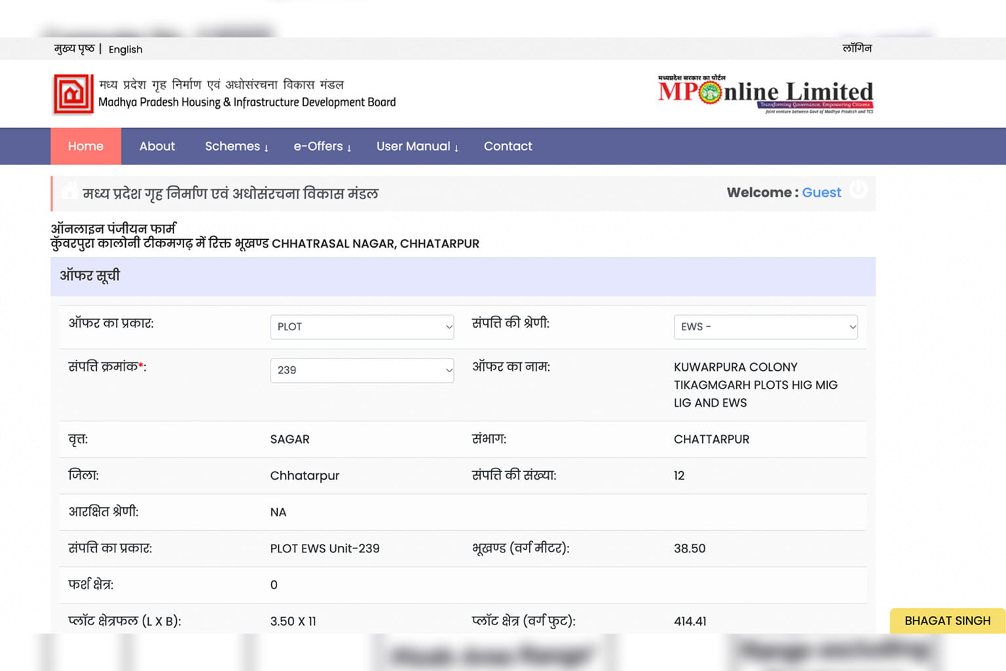This screenshot has height=671, width=1006.
Task: Open the Contact page
Action: (508, 146)
